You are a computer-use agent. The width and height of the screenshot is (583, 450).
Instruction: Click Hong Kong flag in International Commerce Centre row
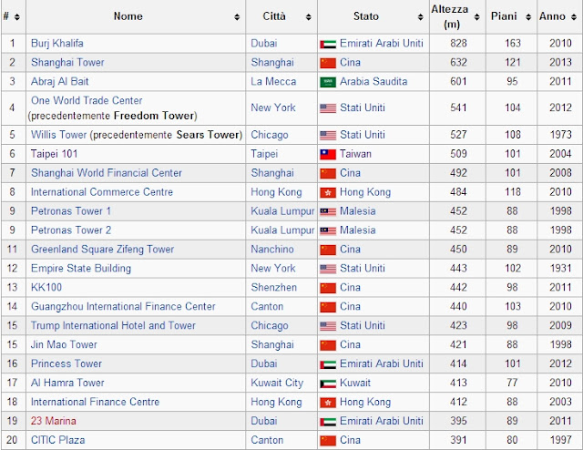[328, 192]
